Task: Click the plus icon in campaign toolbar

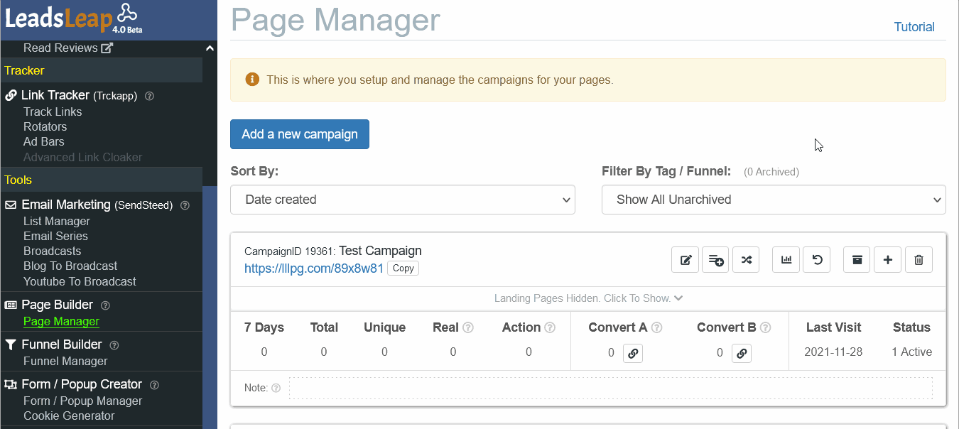Action: [x=888, y=260]
